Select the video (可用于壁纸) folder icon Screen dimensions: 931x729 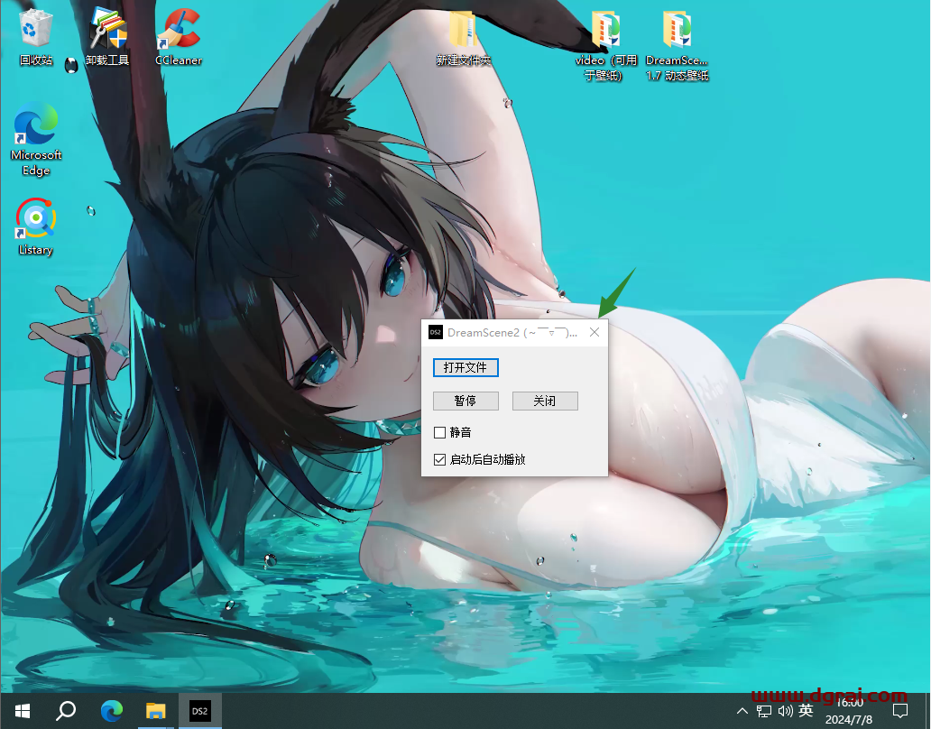pos(604,45)
